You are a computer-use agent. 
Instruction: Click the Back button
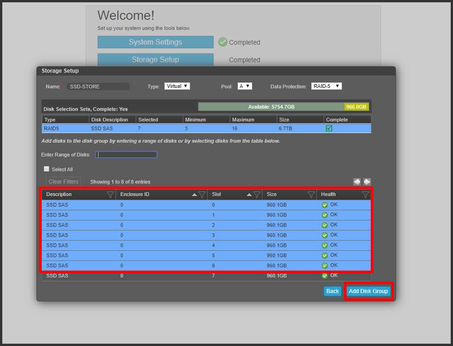coord(332,291)
